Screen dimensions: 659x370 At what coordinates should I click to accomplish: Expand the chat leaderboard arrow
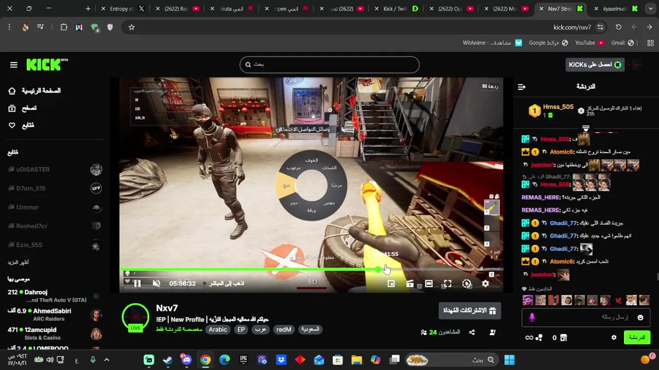(586, 128)
